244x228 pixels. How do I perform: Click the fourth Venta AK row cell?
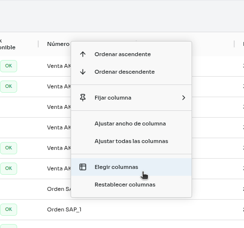(x=59, y=127)
